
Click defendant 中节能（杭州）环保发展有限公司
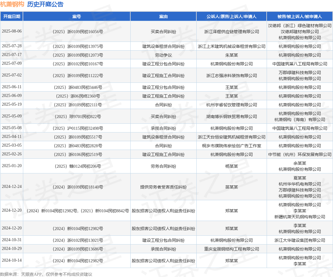coord(300,154)
